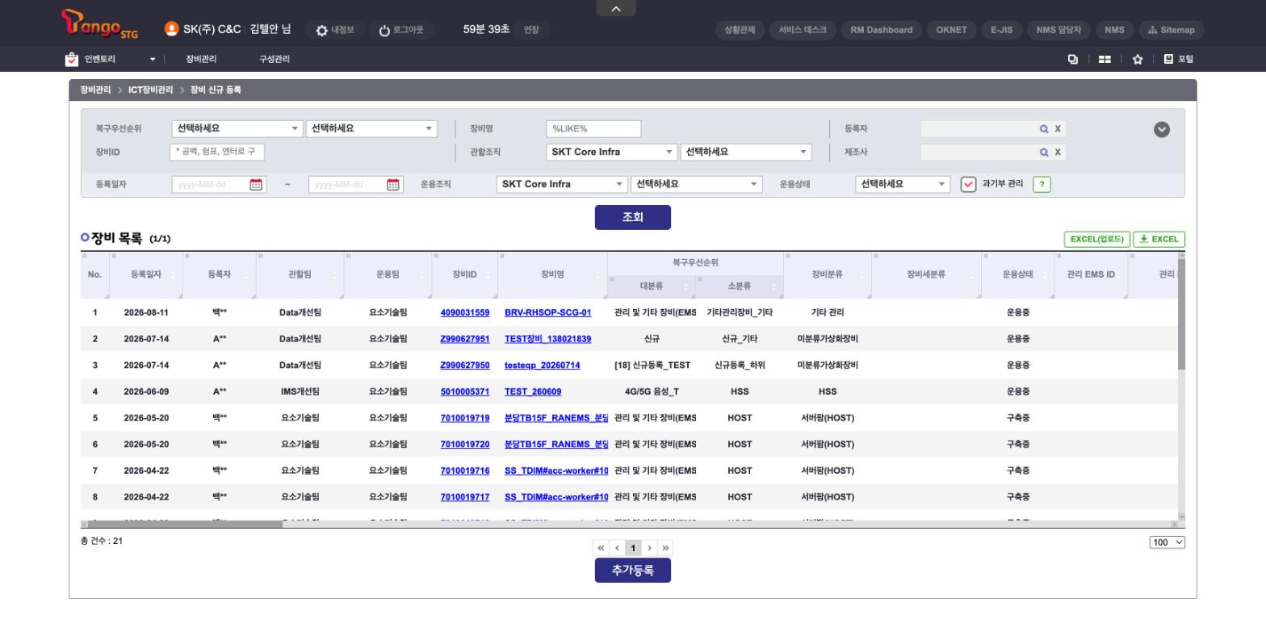Go to previous page arrow

pyautogui.click(x=616, y=548)
